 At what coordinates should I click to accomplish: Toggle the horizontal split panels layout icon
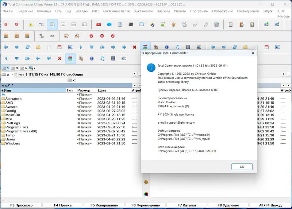(74, 24)
